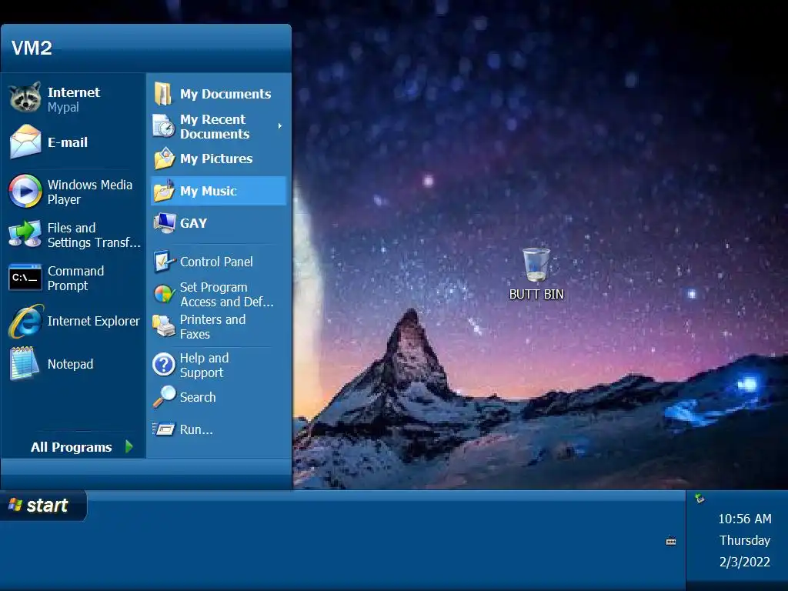Click the VM2 user name header

pyautogui.click(x=32, y=48)
